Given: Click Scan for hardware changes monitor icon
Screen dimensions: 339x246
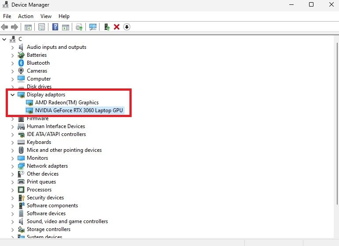Looking at the screenshot, I should [93, 27].
